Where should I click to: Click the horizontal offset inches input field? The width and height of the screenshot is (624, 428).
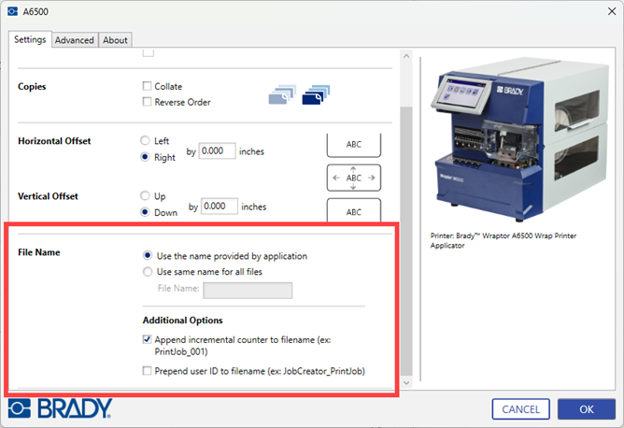click(218, 150)
